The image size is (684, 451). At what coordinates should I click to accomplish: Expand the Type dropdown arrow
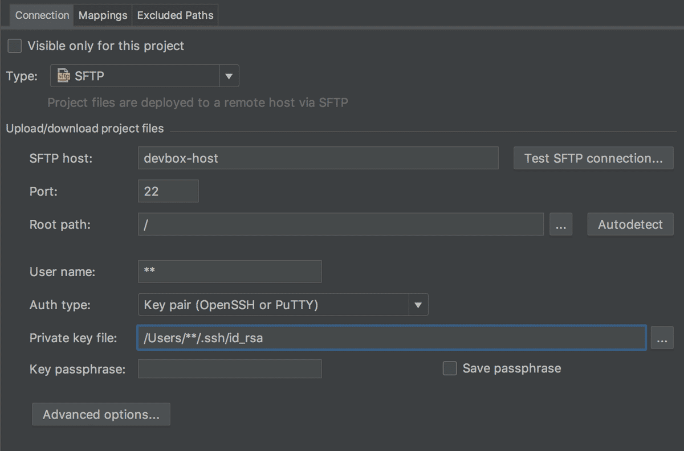click(x=229, y=76)
